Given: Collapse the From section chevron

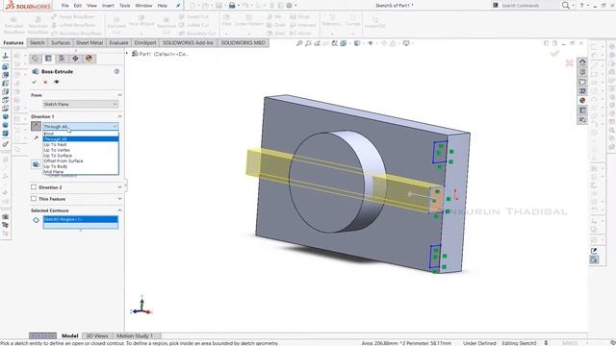Looking at the screenshot, I should [x=119, y=95].
